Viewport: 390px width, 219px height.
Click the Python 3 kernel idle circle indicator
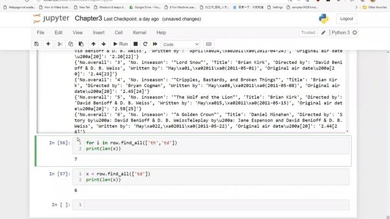tap(355, 32)
